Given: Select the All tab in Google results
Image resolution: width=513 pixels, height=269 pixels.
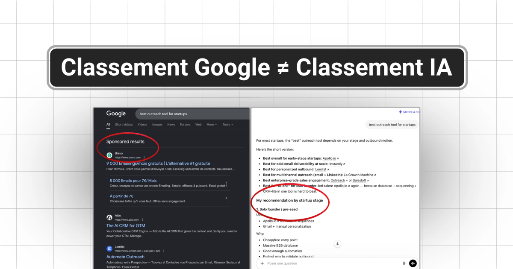Looking at the screenshot, I should pos(108,125).
